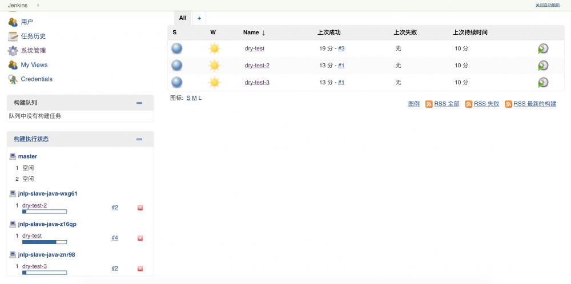Cancel the running dry-test #4 build with red X
Viewport: 571px width, 284px height.
[140, 238]
